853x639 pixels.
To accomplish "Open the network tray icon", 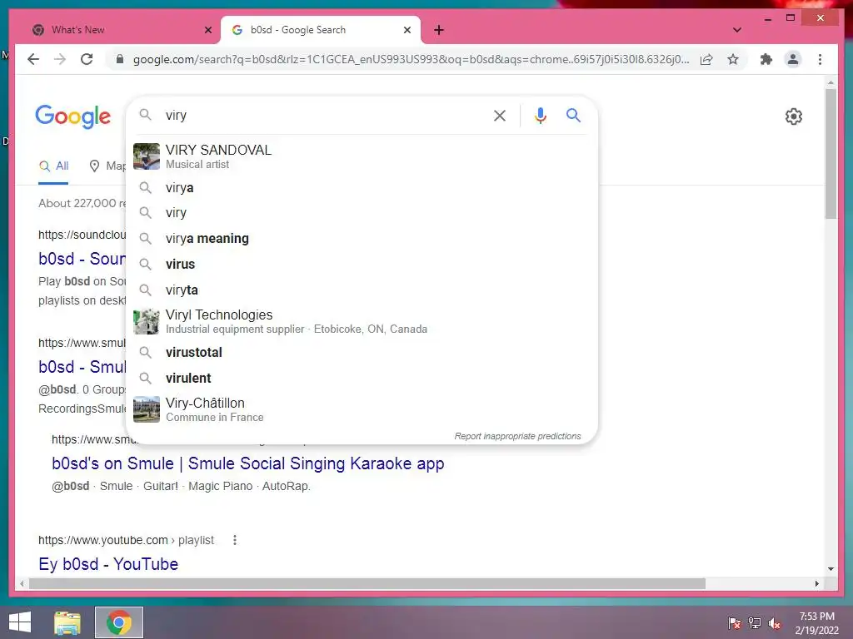I will pos(755,623).
